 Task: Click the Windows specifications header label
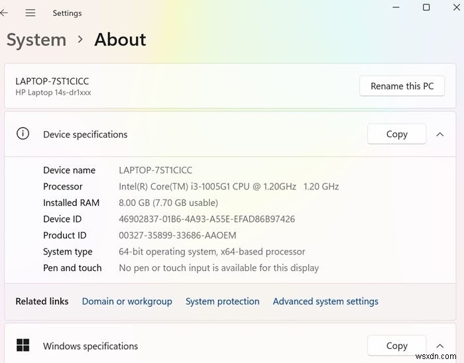(91, 346)
